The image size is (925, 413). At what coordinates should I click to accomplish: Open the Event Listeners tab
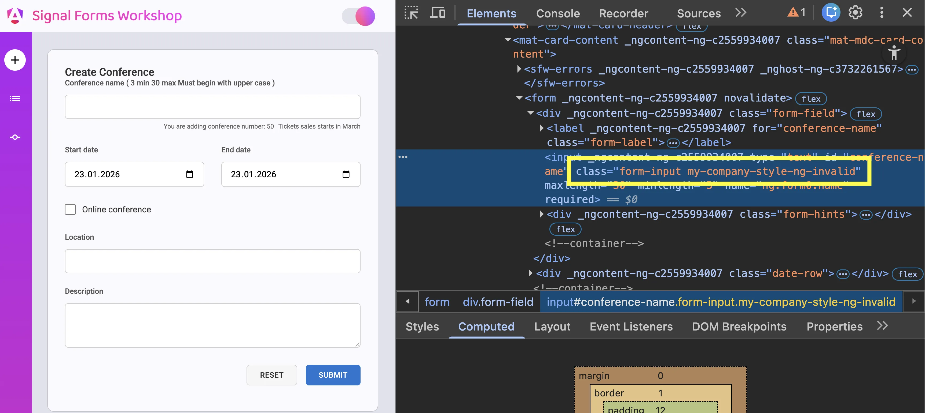tap(631, 326)
